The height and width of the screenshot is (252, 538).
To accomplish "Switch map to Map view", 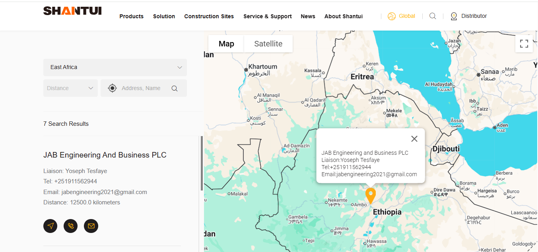I will (x=226, y=44).
